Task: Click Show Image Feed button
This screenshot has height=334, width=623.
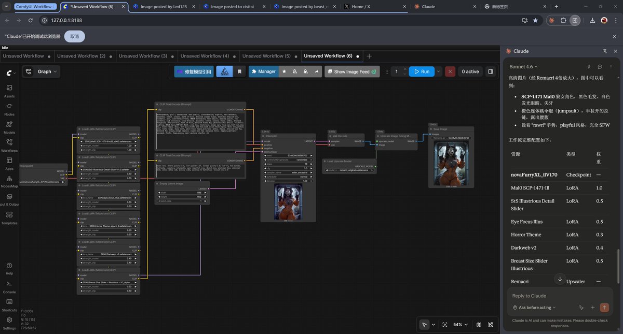Action: (x=352, y=71)
